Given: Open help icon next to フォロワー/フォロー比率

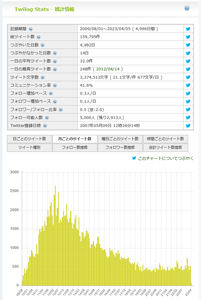Looking at the screenshot, I should [61, 110].
